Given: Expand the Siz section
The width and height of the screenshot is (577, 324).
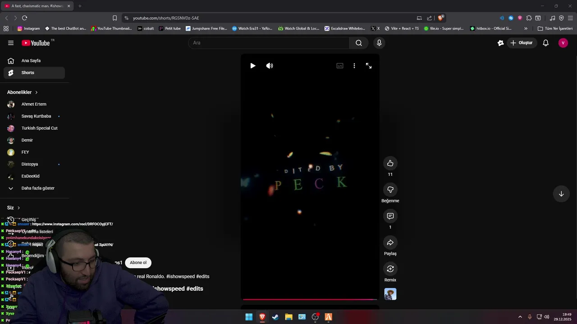Looking at the screenshot, I should coord(14,208).
